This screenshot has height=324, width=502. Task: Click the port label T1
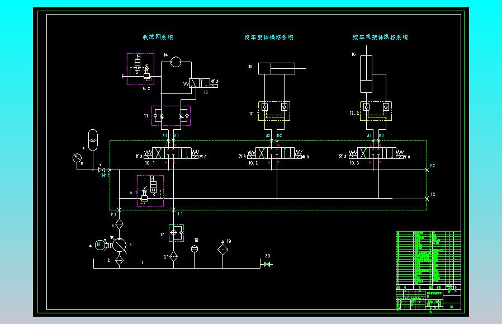pos(180,214)
